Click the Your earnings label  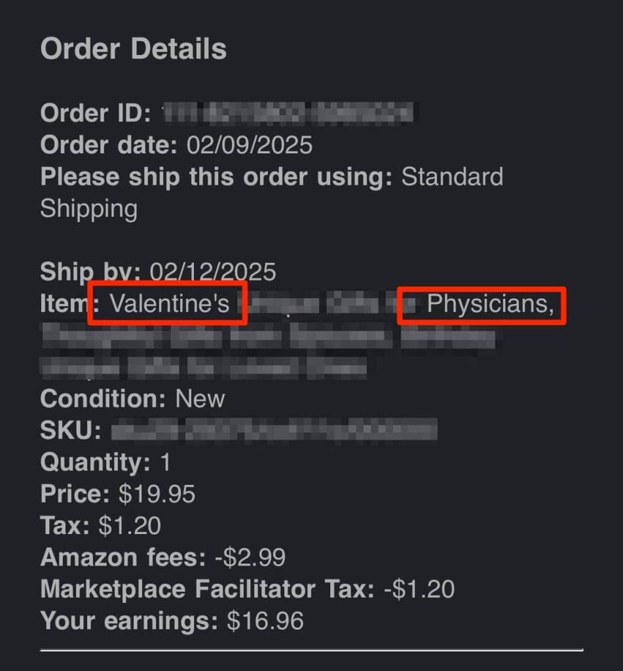[x=130, y=620]
